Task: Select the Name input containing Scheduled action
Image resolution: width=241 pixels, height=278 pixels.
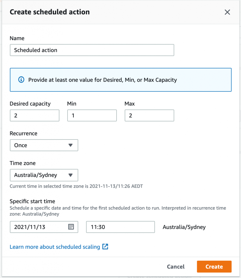Action: coord(92,50)
